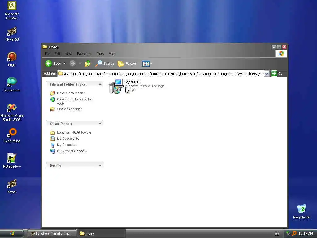The image size is (317, 238).
Task: Open the View menu
Action: 69,54
